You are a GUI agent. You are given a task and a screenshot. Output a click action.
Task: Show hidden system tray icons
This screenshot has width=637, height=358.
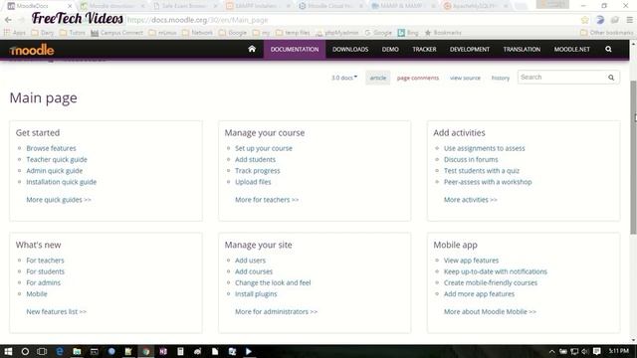tap(551, 351)
